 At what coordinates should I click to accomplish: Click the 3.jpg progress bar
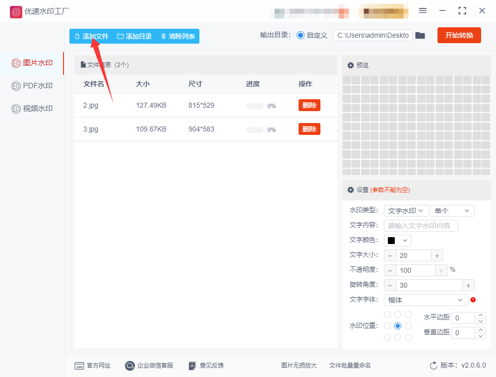coord(254,130)
